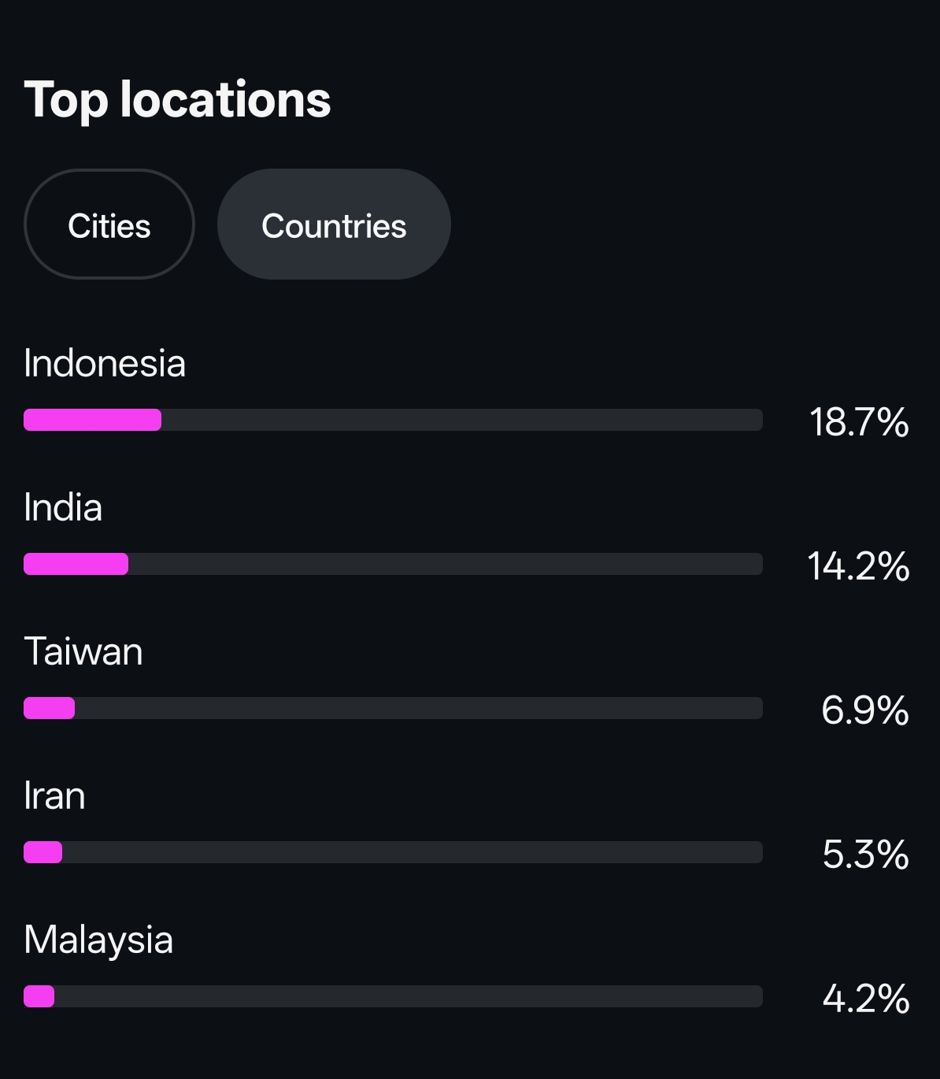Click the 6.9% value for Taiwan
Screen dimensions: 940x1079
tap(864, 710)
